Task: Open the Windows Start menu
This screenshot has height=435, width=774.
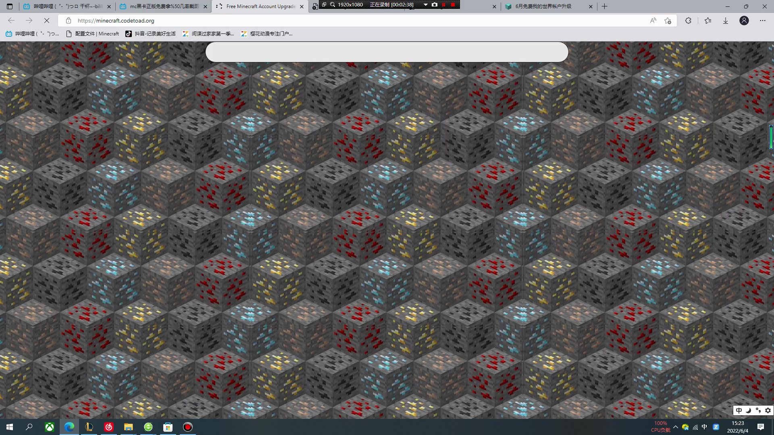Action: point(10,427)
